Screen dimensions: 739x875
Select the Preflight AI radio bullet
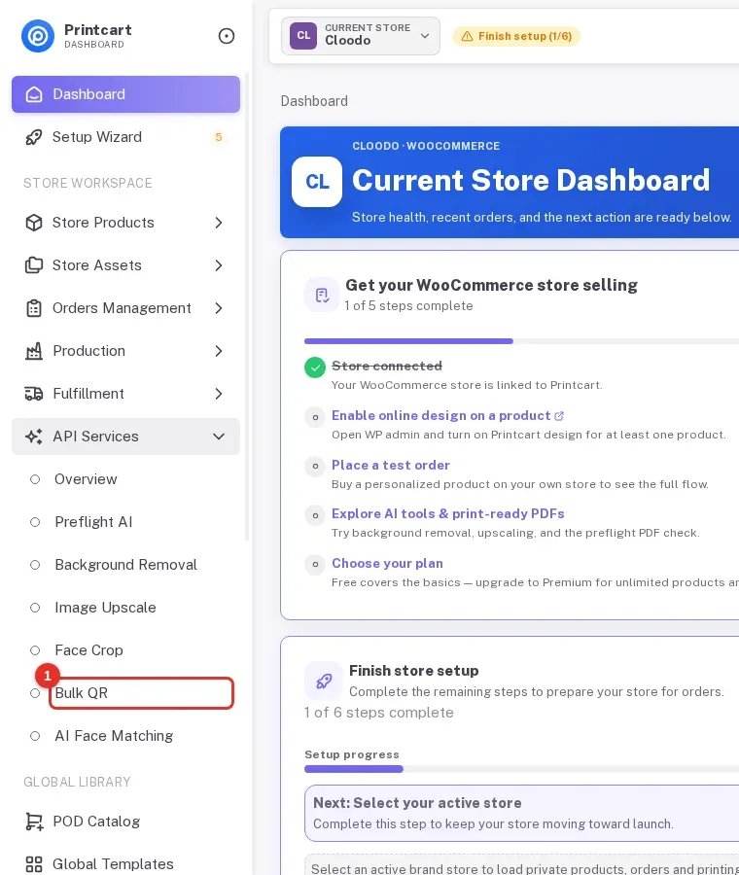35,522
